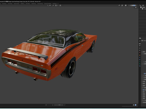This screenshot has width=146, height=109.
Task: Open the Render properties tab
Action: 140,44
